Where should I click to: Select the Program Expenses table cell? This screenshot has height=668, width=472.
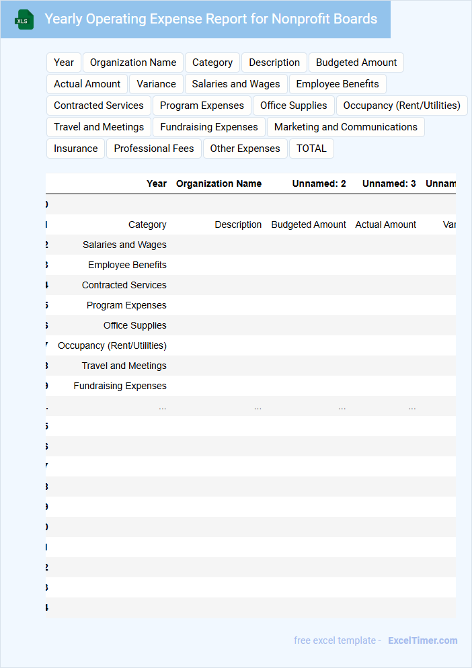click(126, 305)
